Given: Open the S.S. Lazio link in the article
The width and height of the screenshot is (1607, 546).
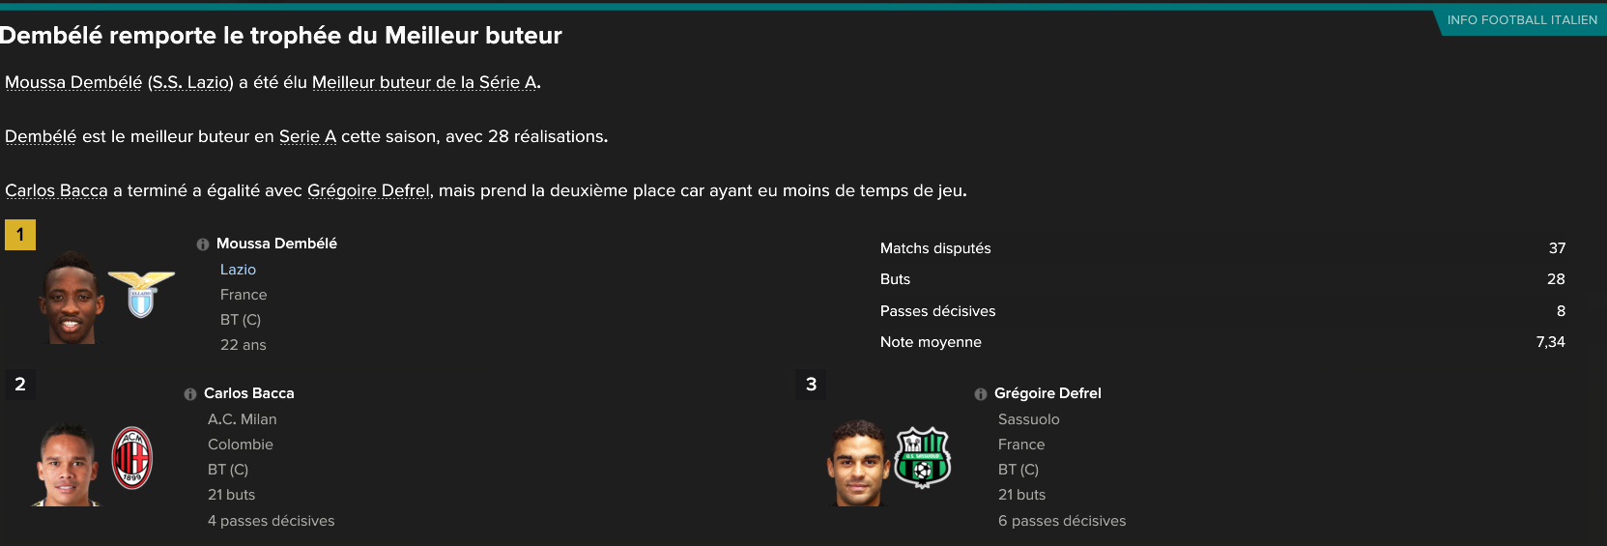Looking at the screenshot, I should click(190, 82).
